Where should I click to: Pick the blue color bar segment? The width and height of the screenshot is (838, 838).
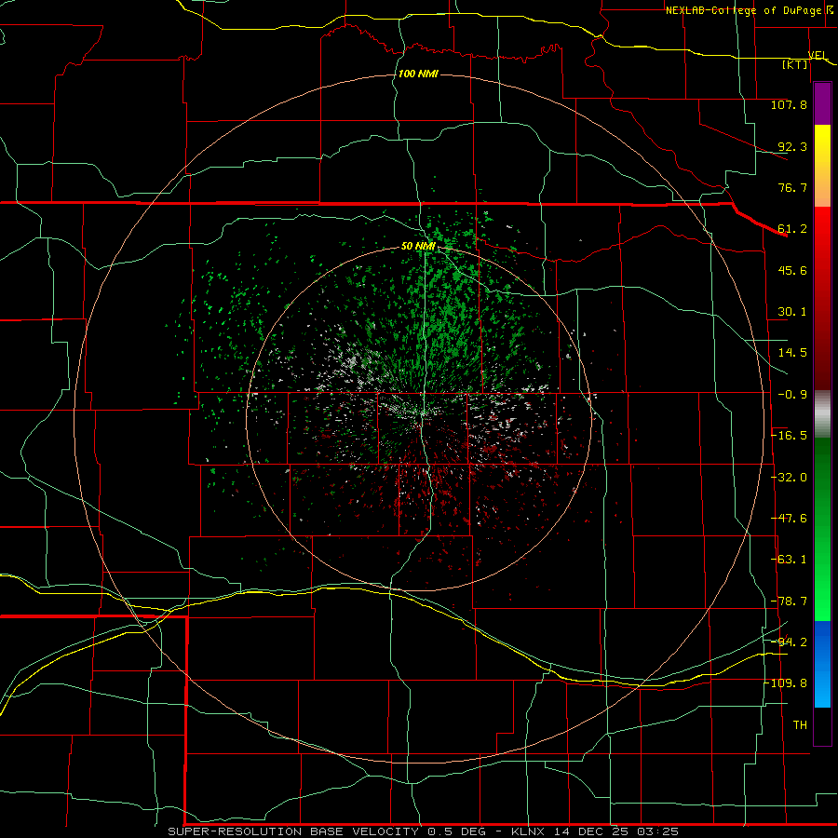tap(822, 664)
